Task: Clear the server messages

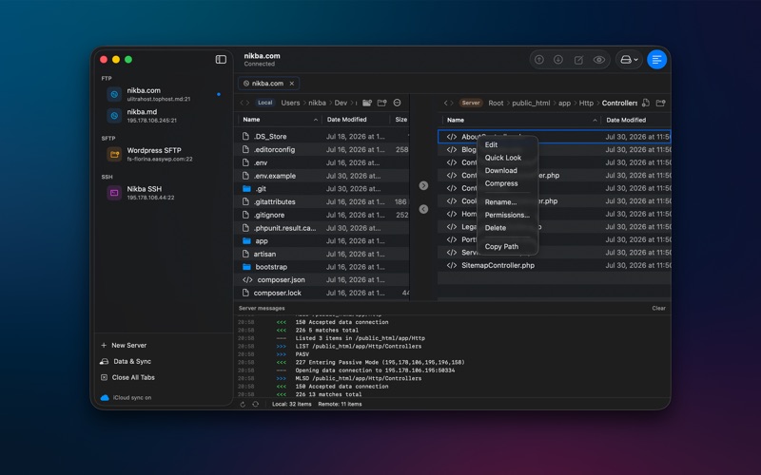Action: (658, 308)
